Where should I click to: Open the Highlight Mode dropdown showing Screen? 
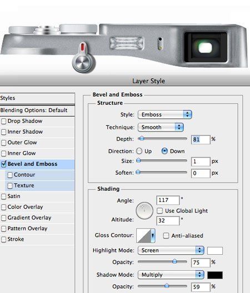coord(171,250)
